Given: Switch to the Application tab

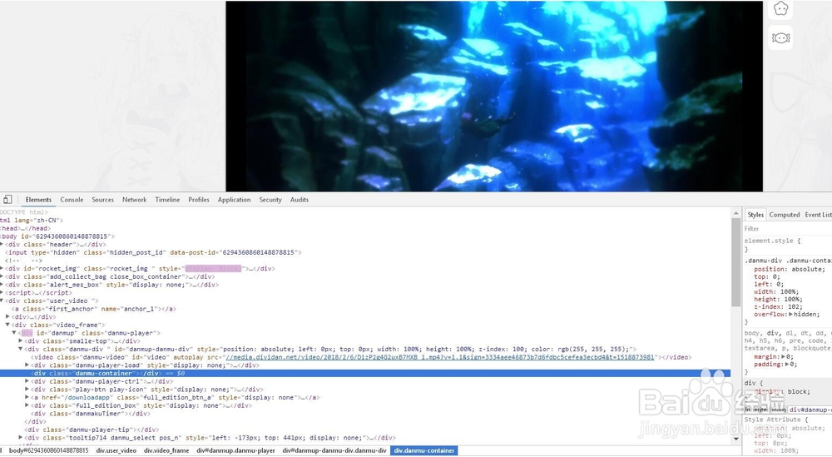Looking at the screenshot, I should tap(234, 200).
